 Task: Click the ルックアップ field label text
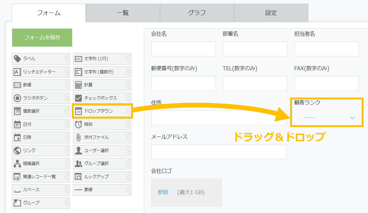[x=96, y=177]
